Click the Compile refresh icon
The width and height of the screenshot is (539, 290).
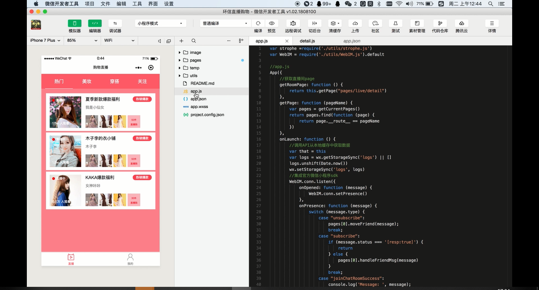(258, 24)
